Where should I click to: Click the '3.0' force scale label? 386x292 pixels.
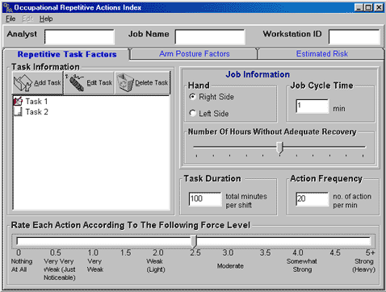pyautogui.click(x=228, y=252)
